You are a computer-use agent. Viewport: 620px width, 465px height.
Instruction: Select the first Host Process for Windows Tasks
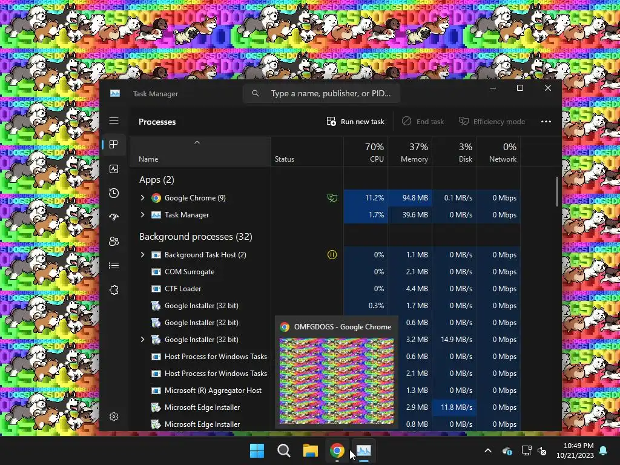pyautogui.click(x=216, y=356)
